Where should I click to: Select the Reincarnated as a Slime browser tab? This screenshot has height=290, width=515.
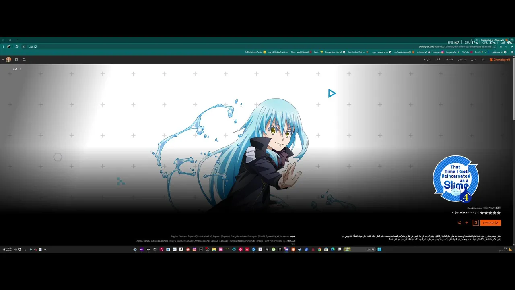[x=492, y=40]
